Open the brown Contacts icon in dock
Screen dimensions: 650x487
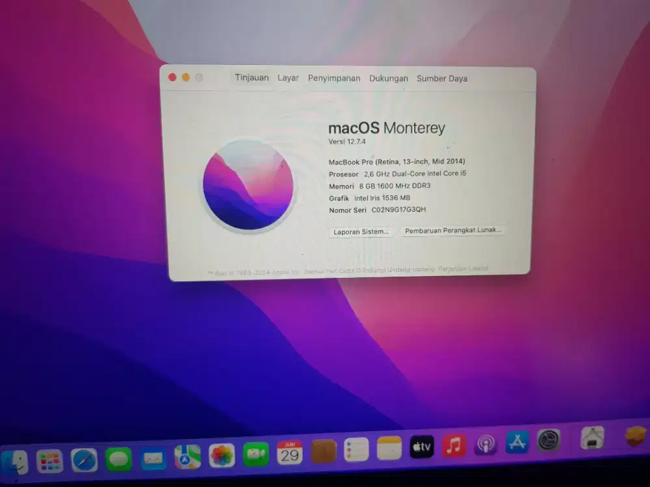[x=323, y=451]
